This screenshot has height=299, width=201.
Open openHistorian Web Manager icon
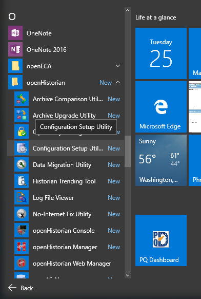[x=22, y=263]
